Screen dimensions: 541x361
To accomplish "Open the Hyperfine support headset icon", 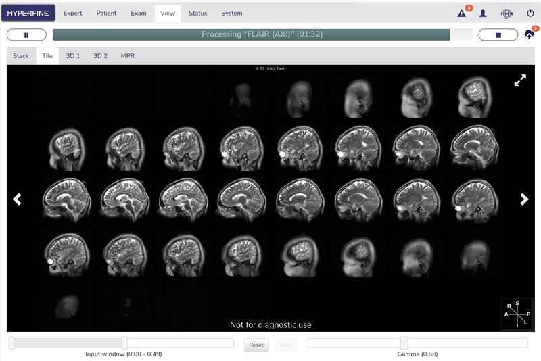I will [507, 14].
